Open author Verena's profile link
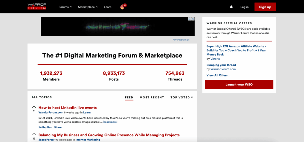 (x=215, y=59)
